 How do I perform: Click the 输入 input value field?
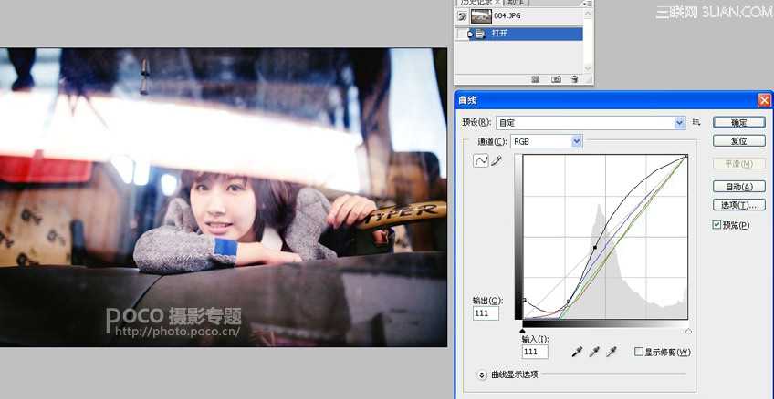[535, 352]
